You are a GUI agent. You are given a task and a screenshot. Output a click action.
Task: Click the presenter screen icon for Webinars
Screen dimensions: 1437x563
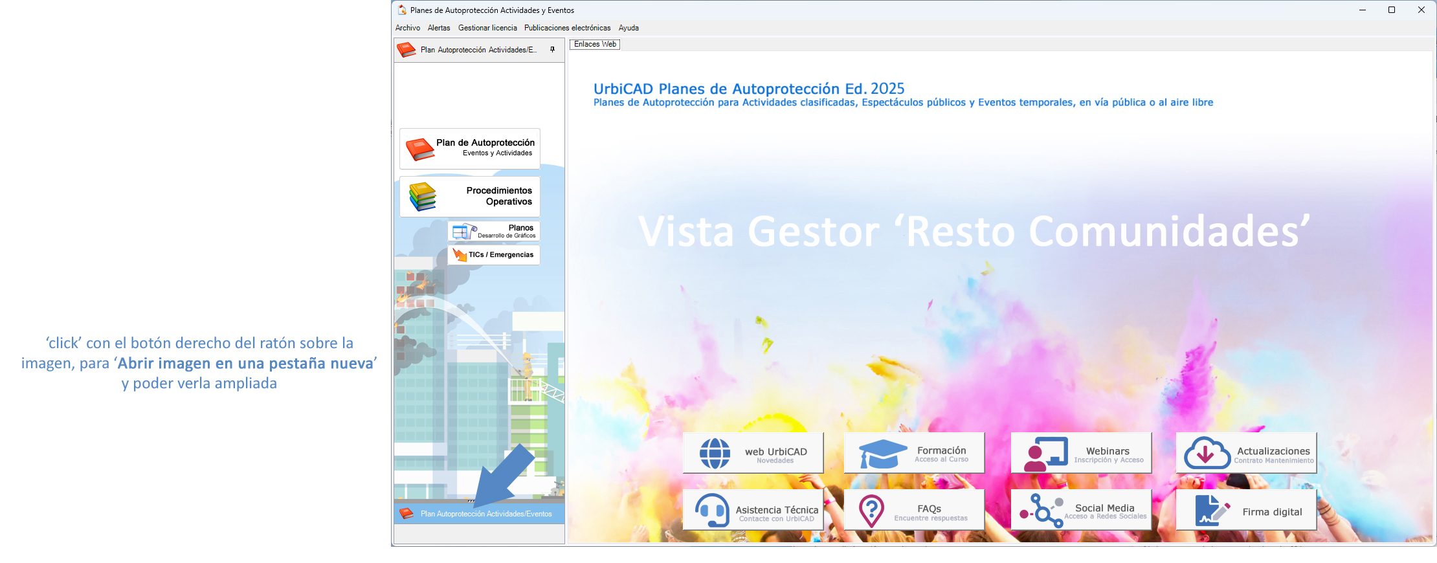(x=1046, y=454)
